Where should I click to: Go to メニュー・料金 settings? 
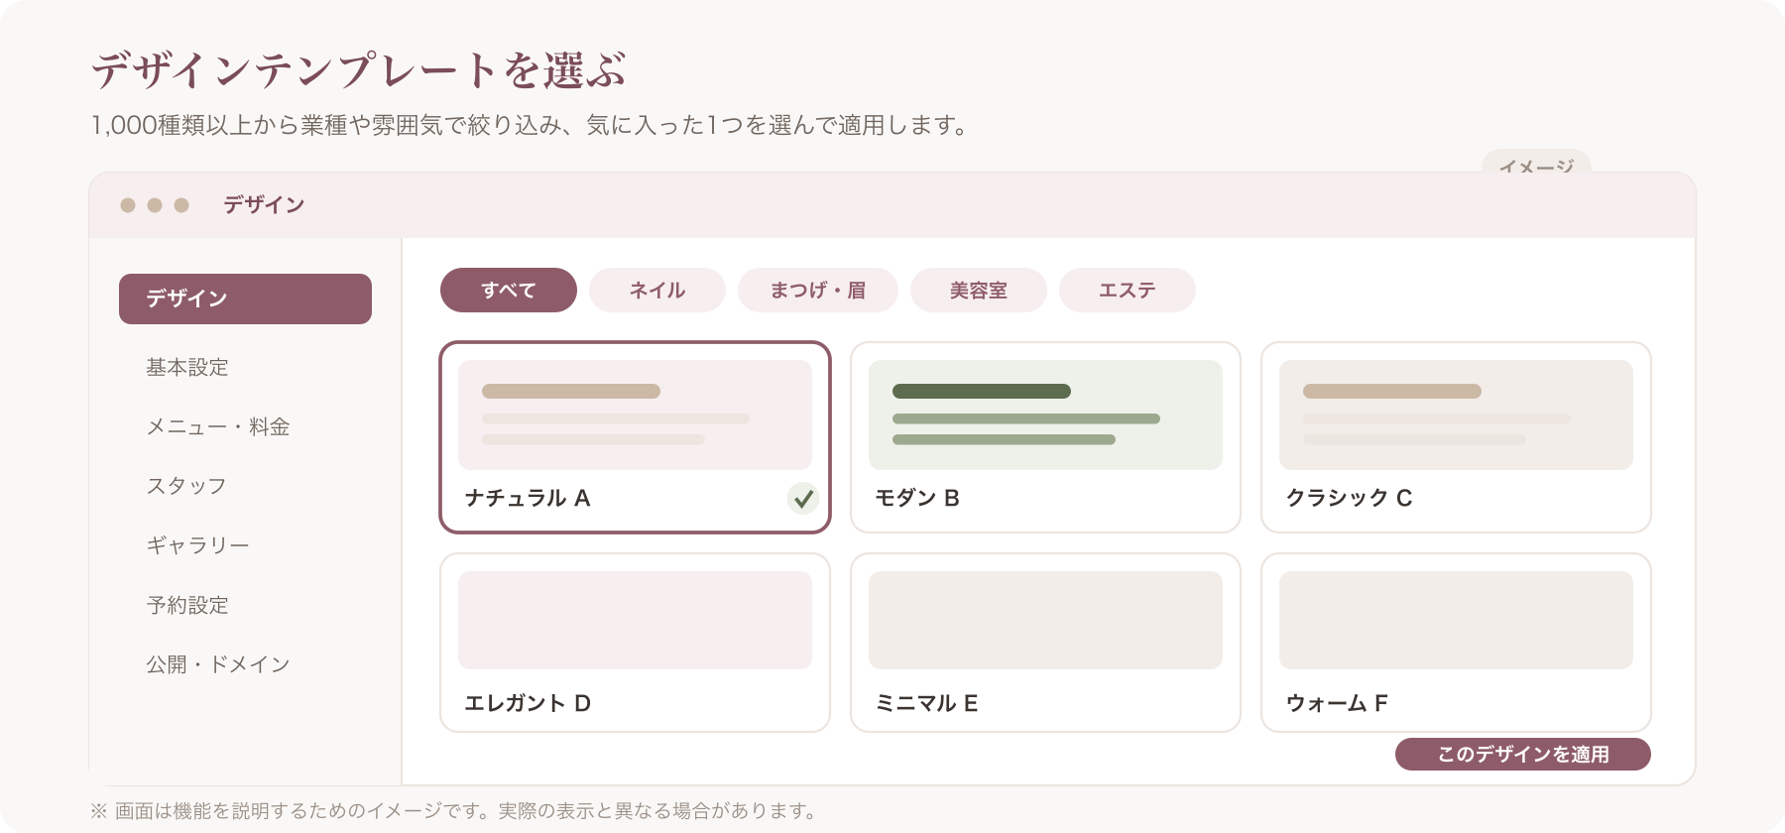218,427
